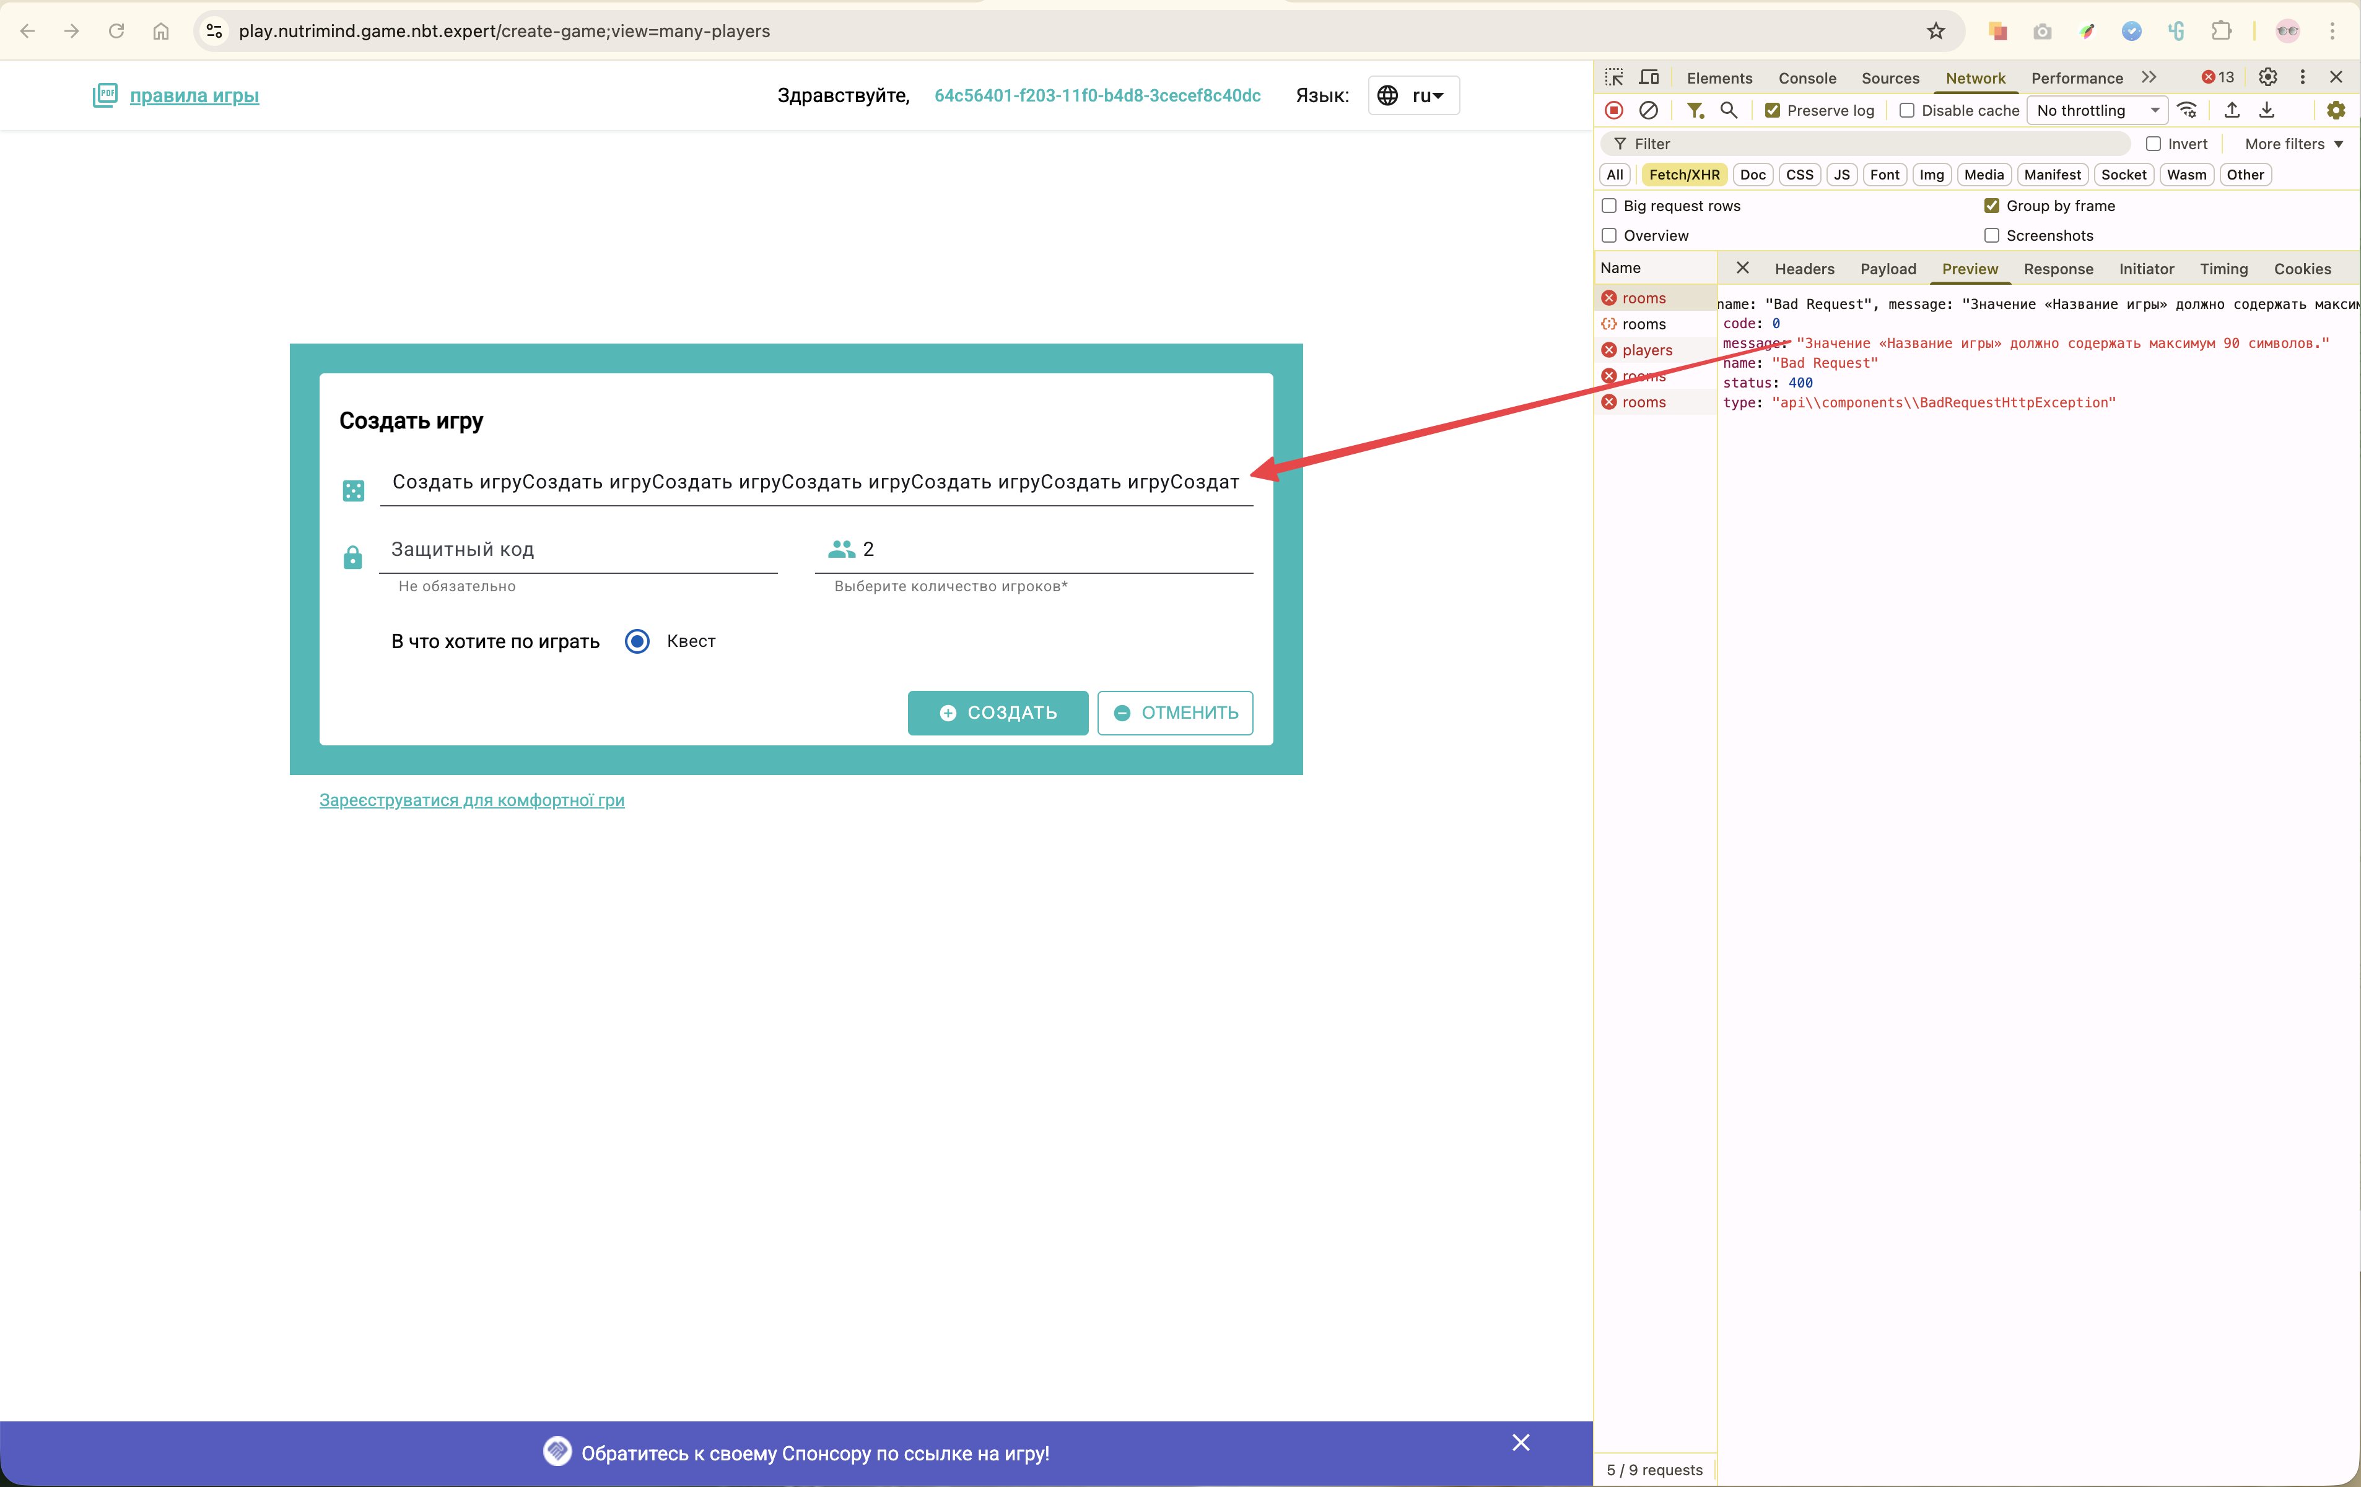Viewport: 2361px width, 1487px height.
Task: Select the Квест radio button
Action: point(637,641)
